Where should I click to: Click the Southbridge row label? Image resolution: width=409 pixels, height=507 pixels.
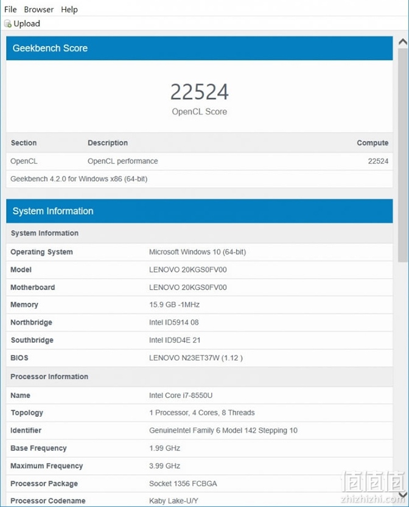[32, 340]
